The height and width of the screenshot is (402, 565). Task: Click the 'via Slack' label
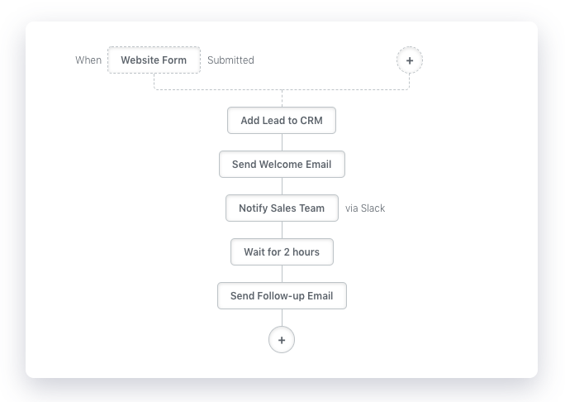tap(365, 208)
